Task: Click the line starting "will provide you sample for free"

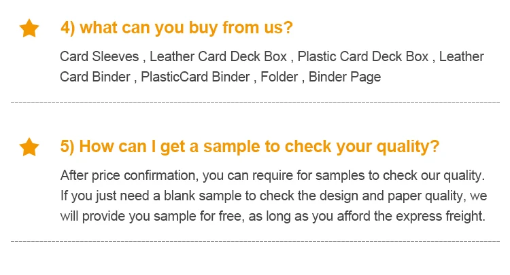Action: coord(272,217)
